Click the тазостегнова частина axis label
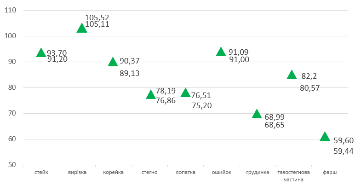The width and height of the screenshot is (361, 191). pos(294,176)
